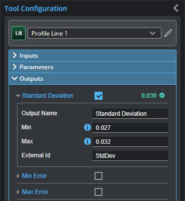
Task: Collapse the Outputs section
Action: [x=92, y=79]
